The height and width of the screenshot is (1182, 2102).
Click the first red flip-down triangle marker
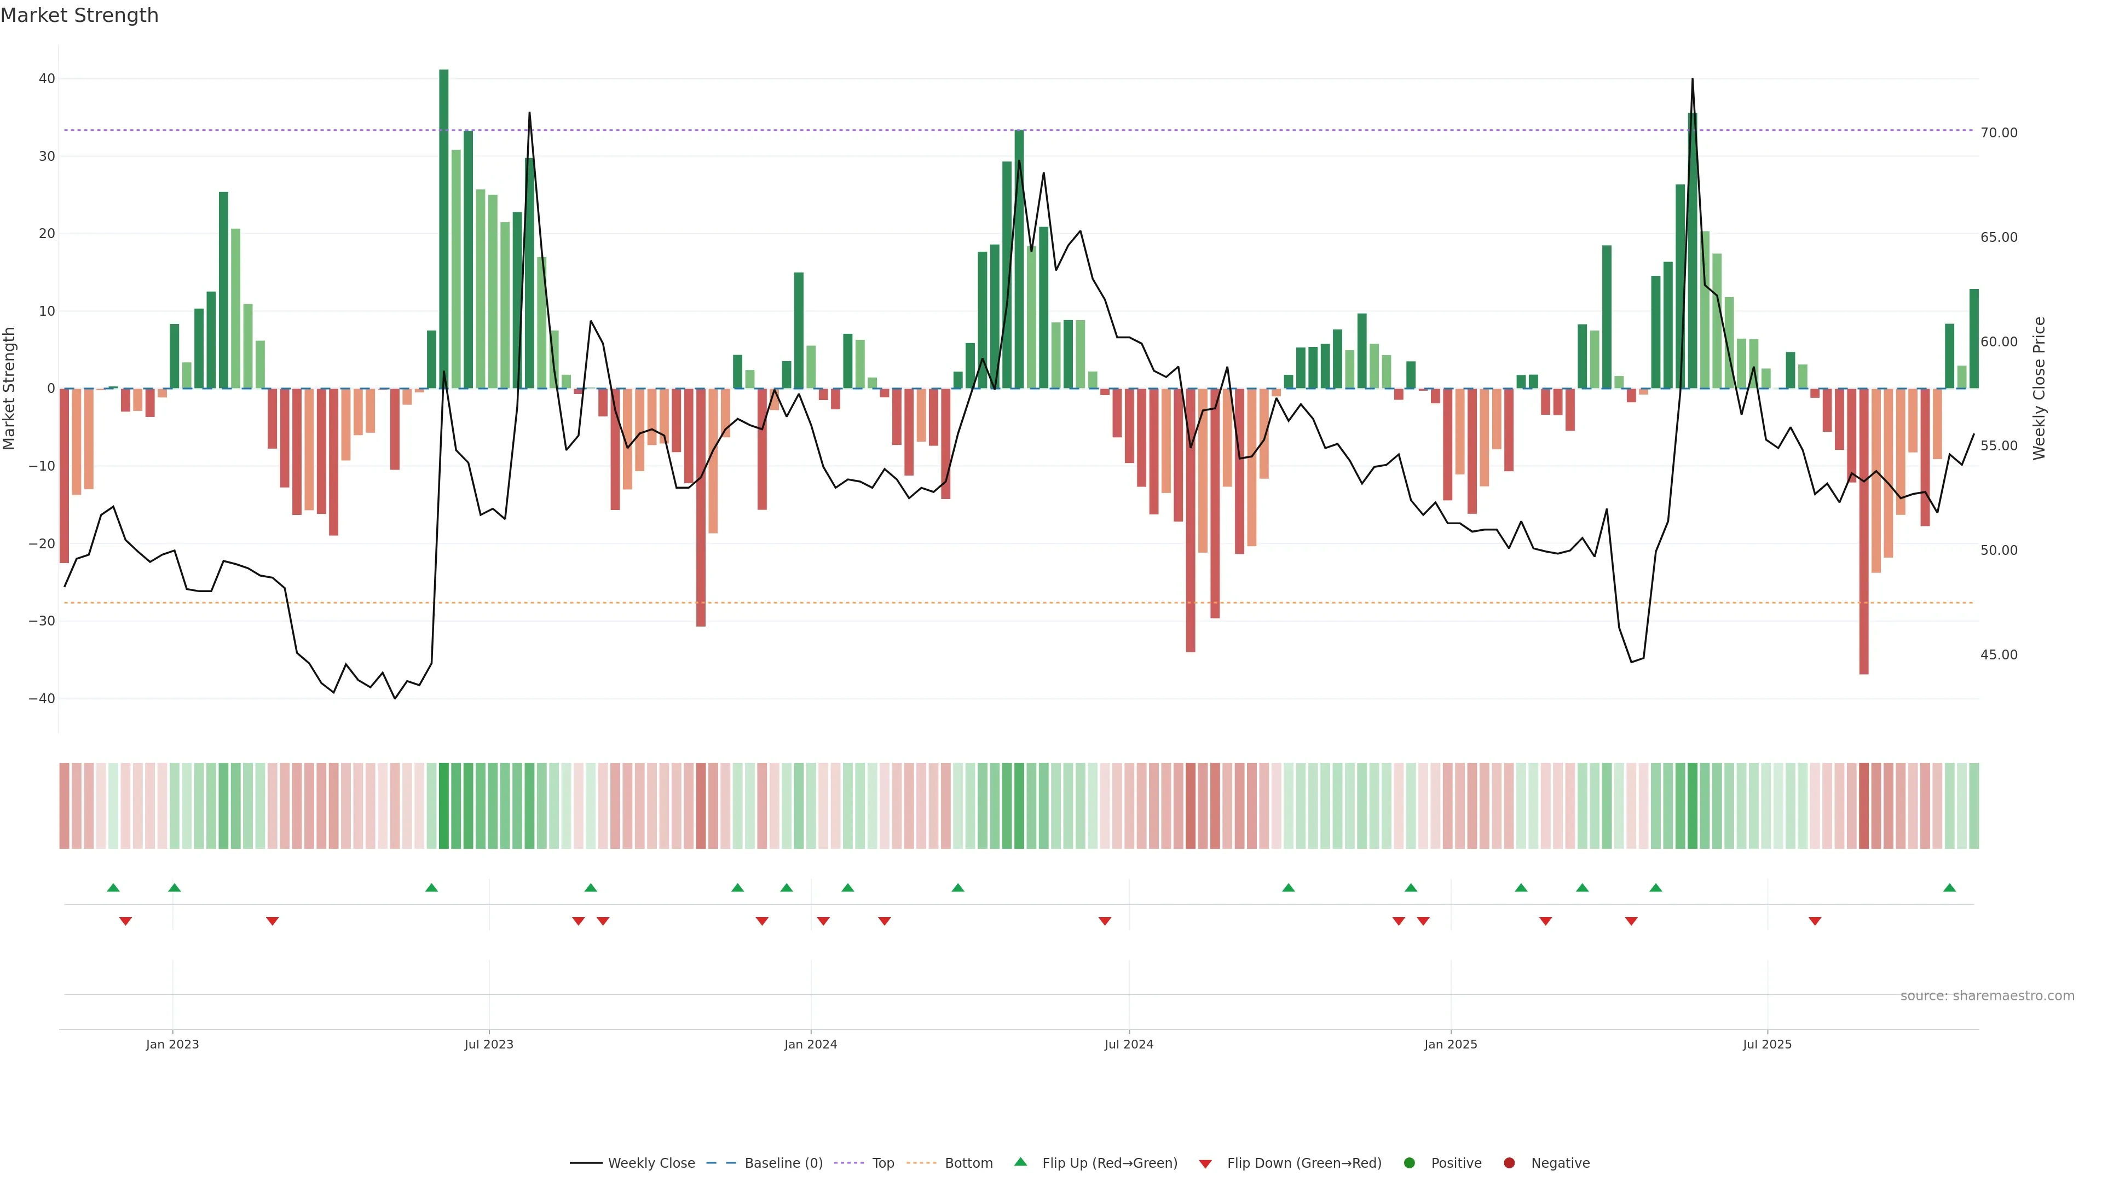pyautogui.click(x=126, y=921)
